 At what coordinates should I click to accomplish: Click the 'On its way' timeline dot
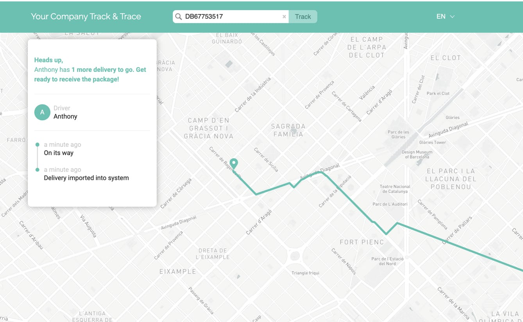38,145
